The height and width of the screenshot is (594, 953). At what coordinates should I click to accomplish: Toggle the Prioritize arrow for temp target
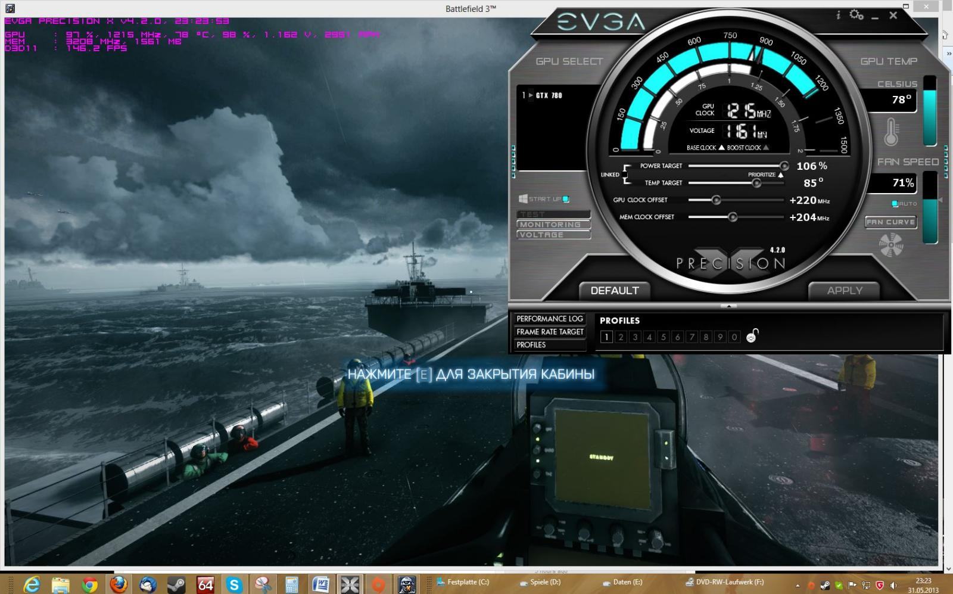coord(780,175)
